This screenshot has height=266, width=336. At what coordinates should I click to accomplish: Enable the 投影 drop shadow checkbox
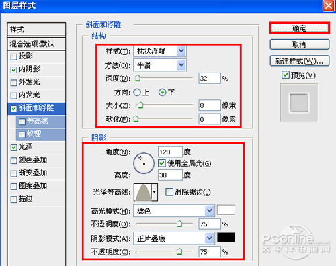click(13, 56)
